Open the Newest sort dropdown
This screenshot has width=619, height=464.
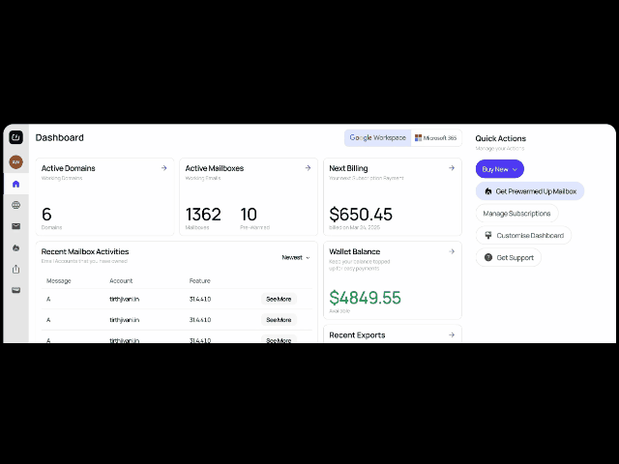[x=296, y=257]
